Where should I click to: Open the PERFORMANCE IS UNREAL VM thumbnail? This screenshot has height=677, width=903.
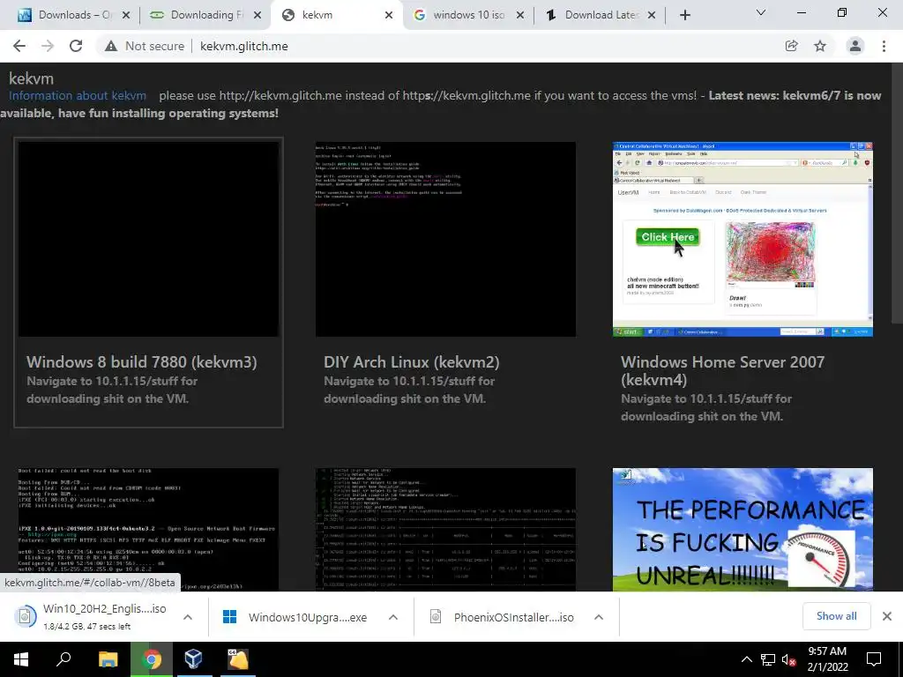tap(743, 529)
